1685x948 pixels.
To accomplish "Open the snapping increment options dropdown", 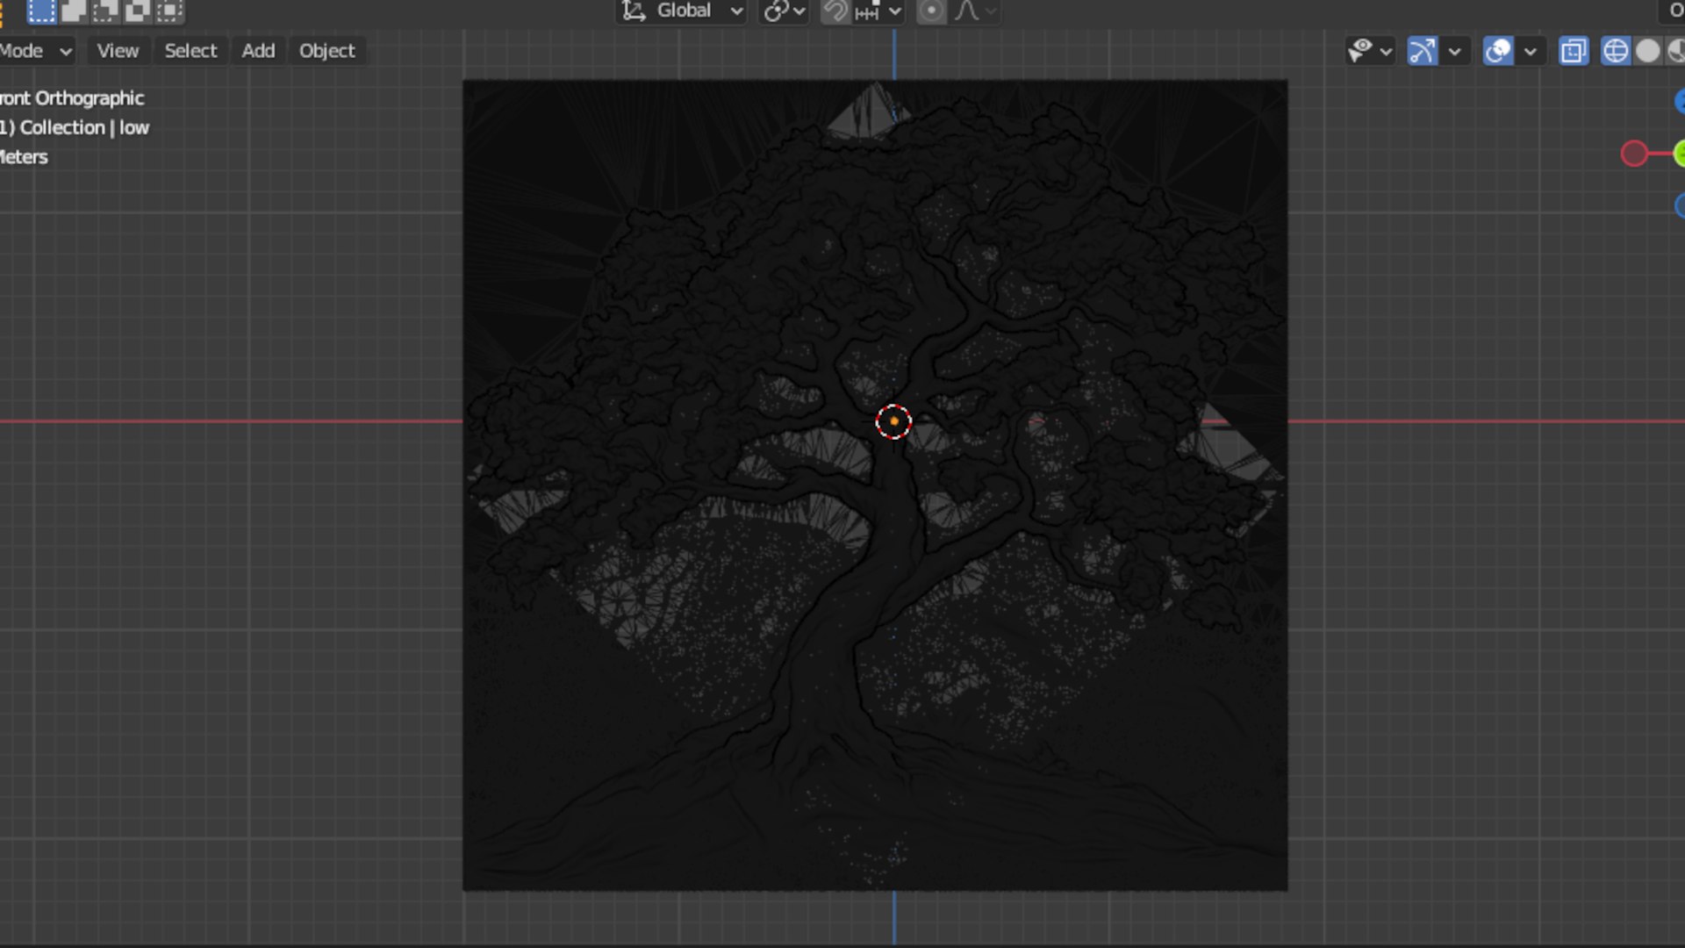I will click(879, 11).
